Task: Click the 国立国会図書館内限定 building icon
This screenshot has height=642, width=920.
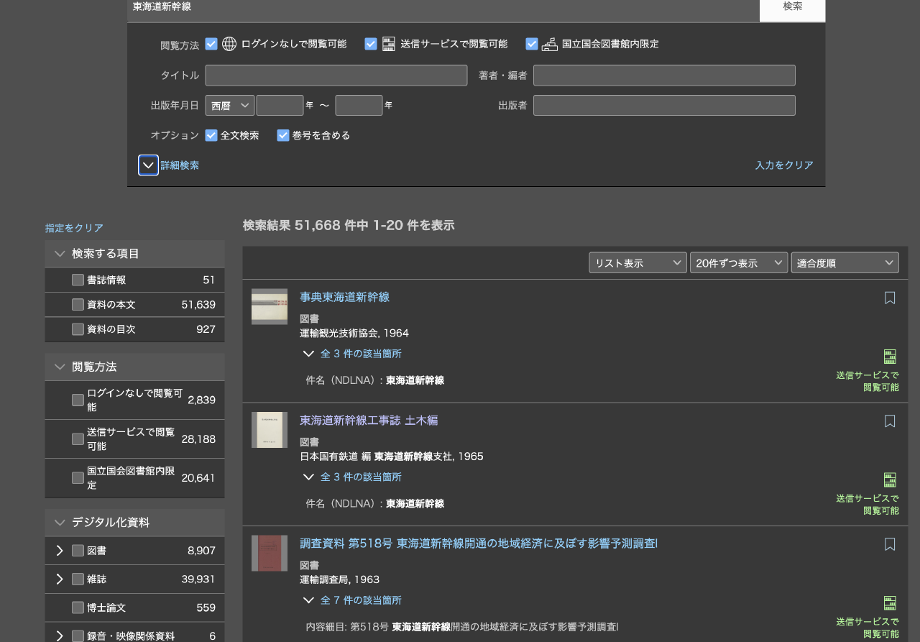Action: (x=550, y=44)
